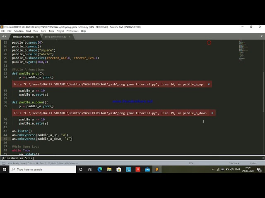Click the Type here to search box
The height and width of the screenshot is (198, 265).
(x=43, y=170)
